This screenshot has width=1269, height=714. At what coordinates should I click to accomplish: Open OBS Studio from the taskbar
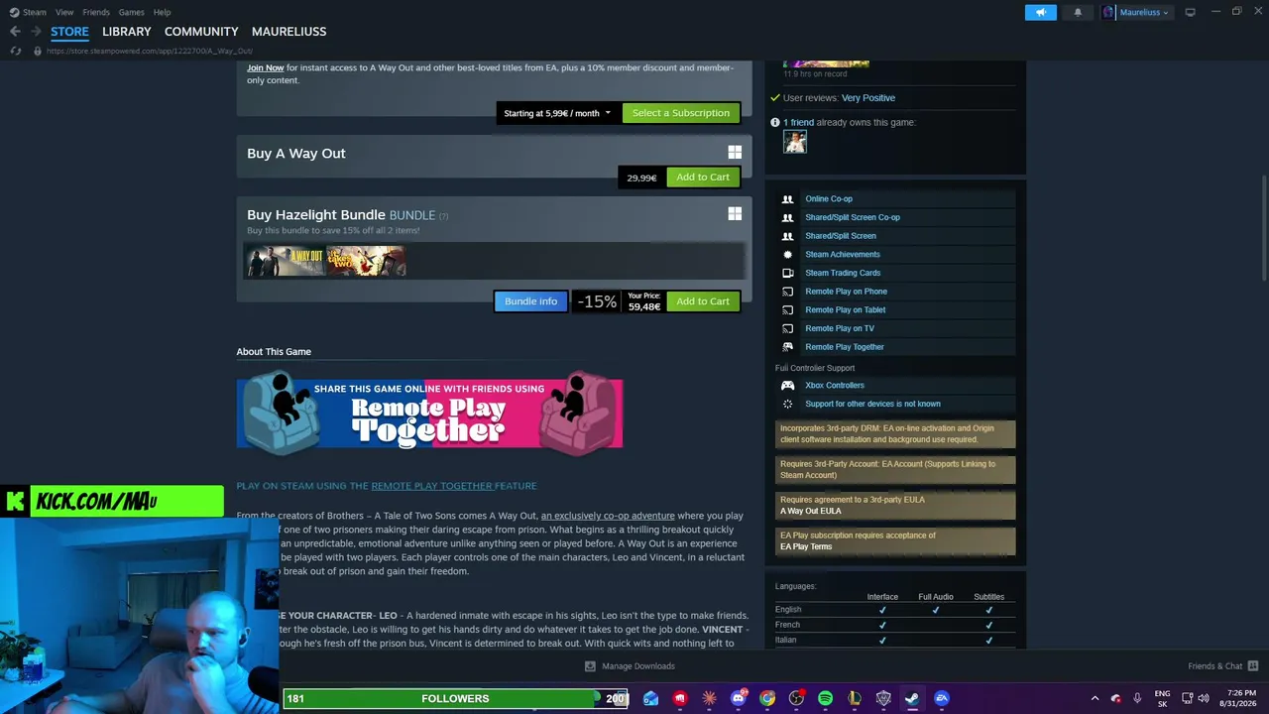[796, 698]
